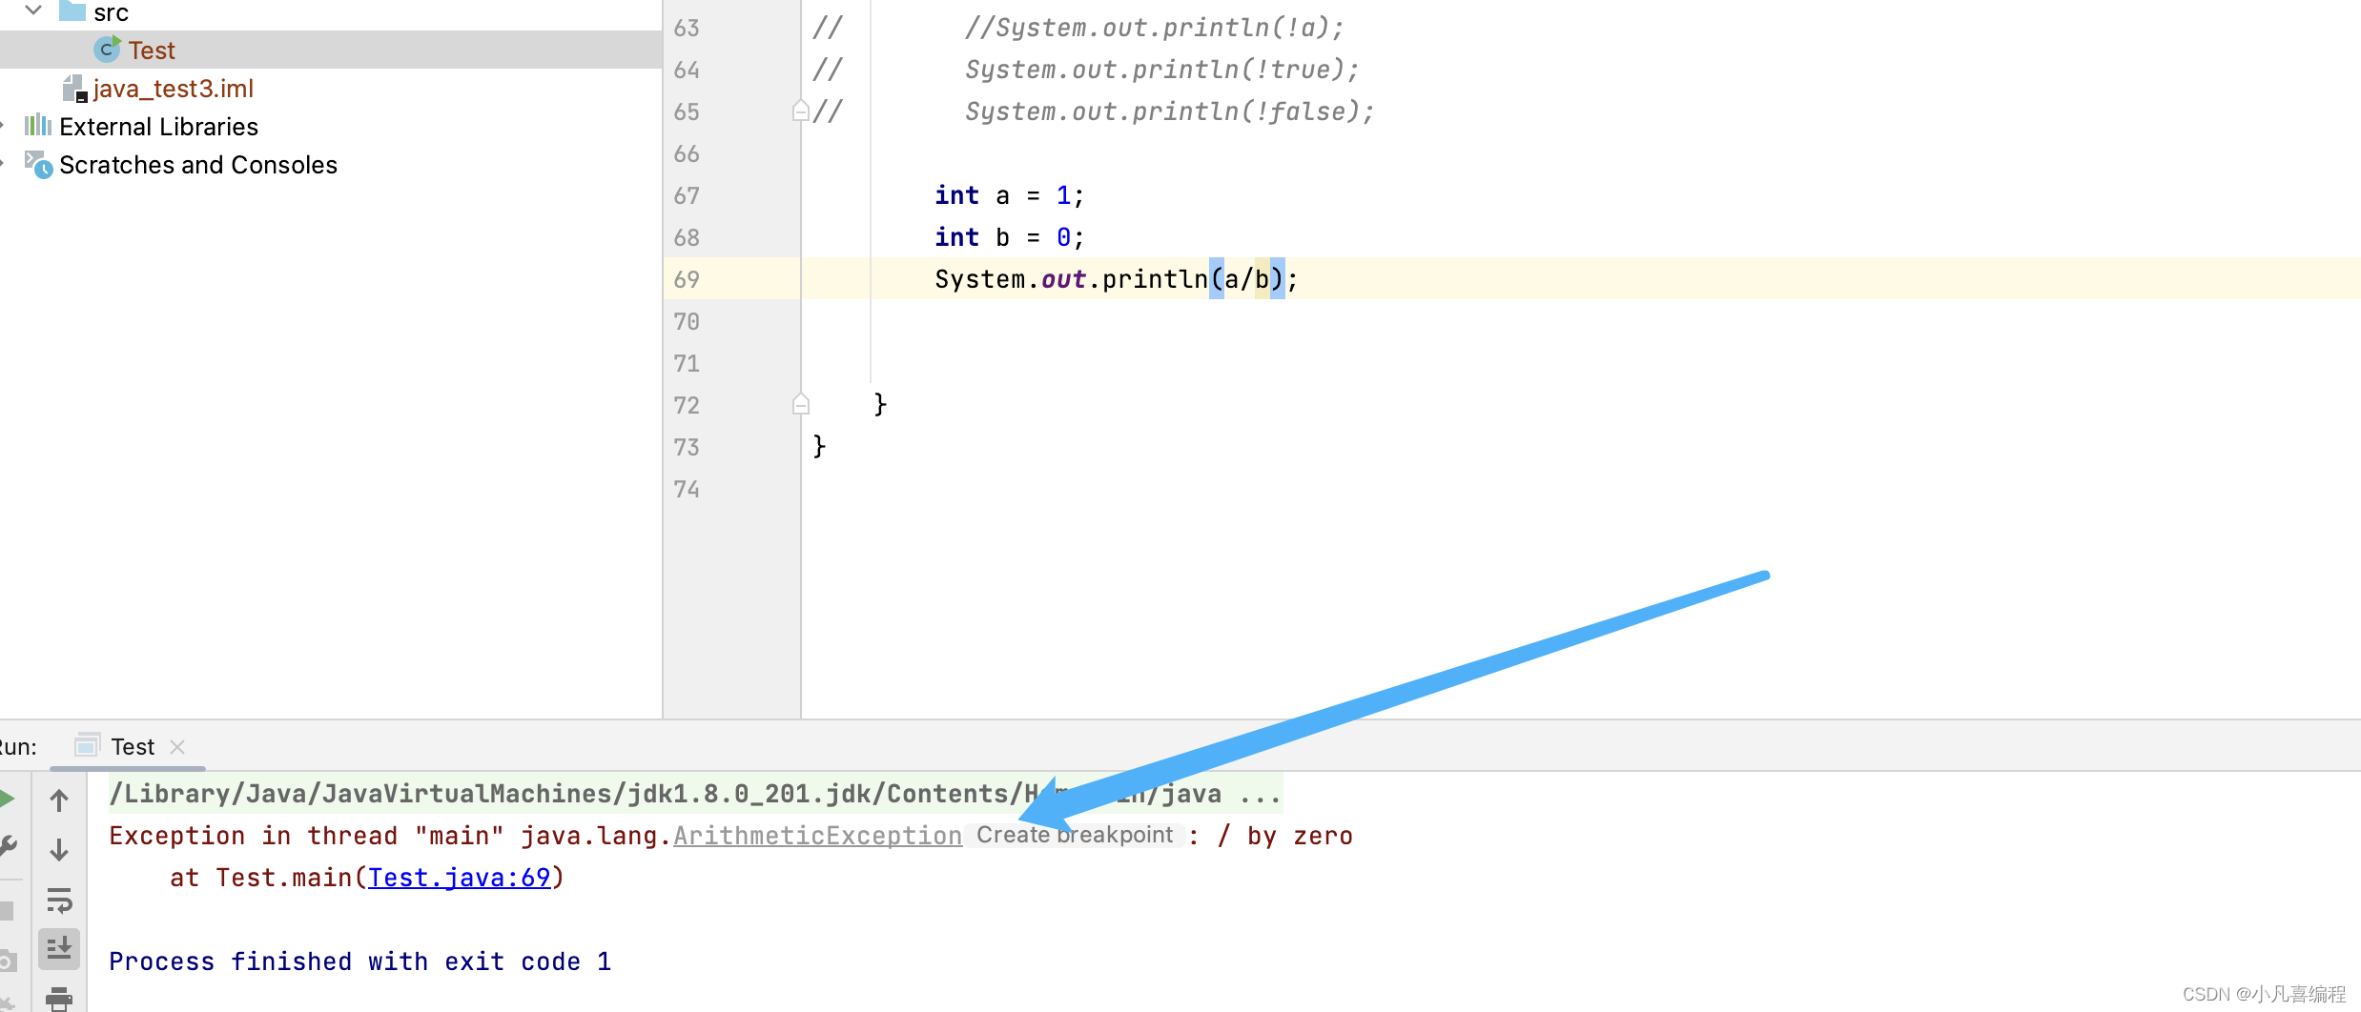Click the Create breakpoint action
The height and width of the screenshot is (1012, 2361).
click(1075, 835)
